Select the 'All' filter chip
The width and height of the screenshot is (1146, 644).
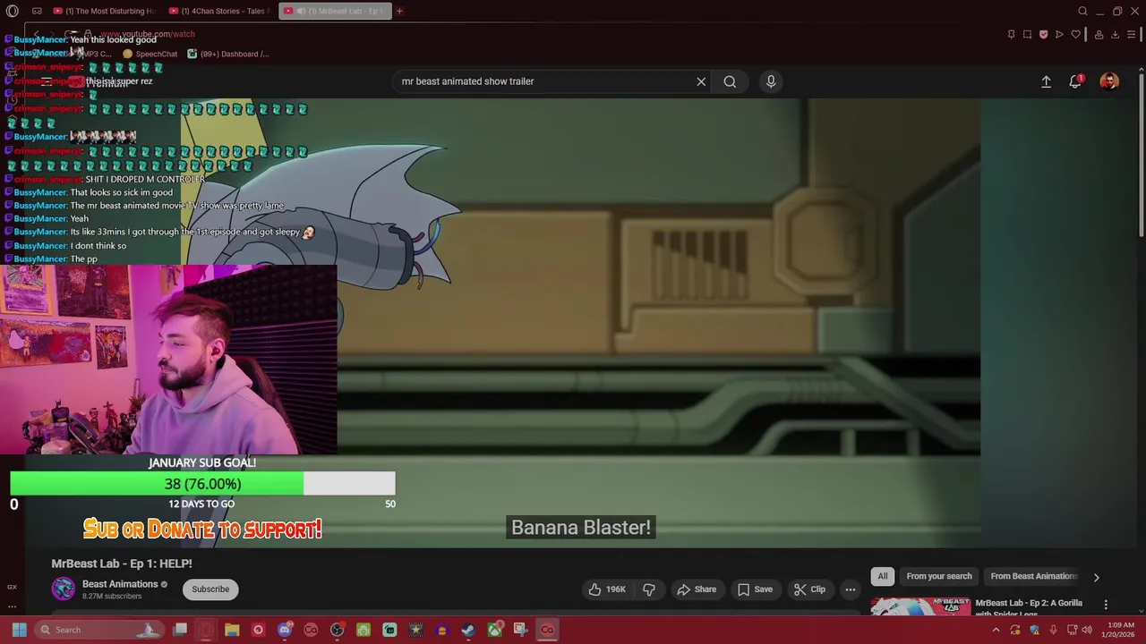883,576
